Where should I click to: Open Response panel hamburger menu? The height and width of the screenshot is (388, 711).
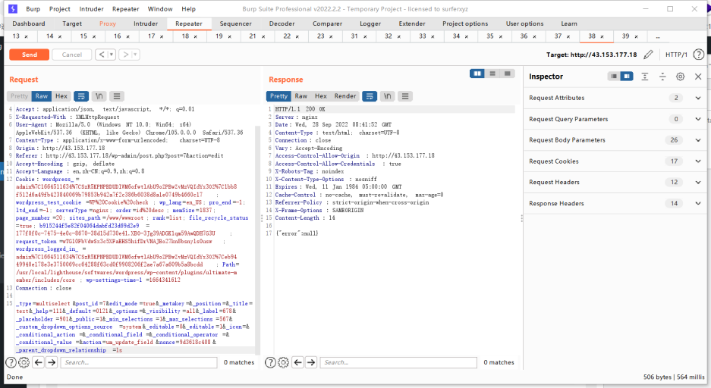405,96
